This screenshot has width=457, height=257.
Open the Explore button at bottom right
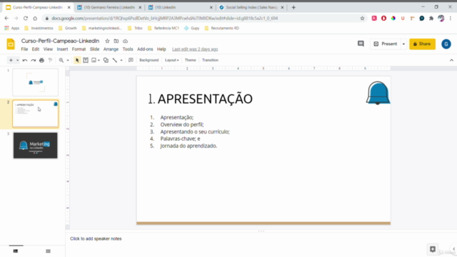point(433,249)
